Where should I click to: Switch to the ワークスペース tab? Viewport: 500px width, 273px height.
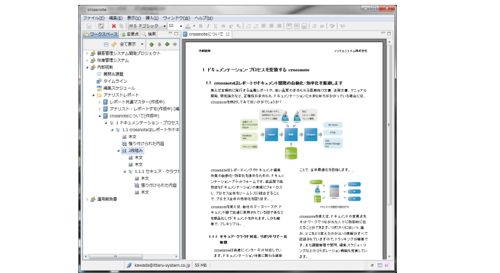click(101, 34)
